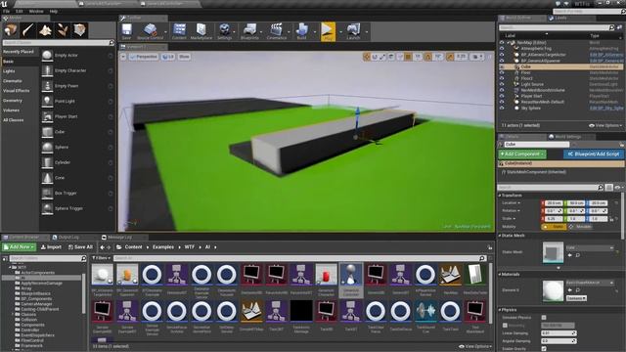Image resolution: width=626 pixels, height=352 pixels.
Task: Hide Light Source with eye icon
Action: click(x=502, y=84)
